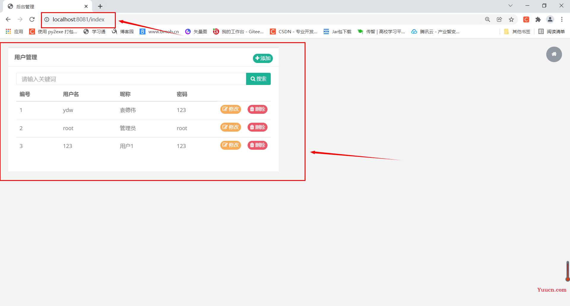Click the 昵称 column header

click(125, 94)
